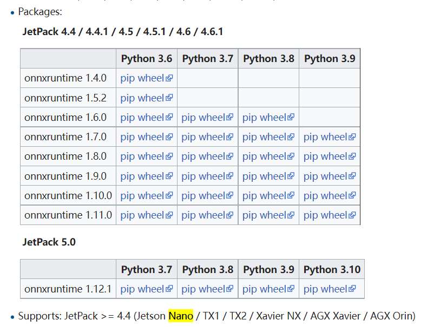Open pip wheel for onnxruntime 1.9.0 Python 3.8
440x327 pixels.
tap(264, 176)
